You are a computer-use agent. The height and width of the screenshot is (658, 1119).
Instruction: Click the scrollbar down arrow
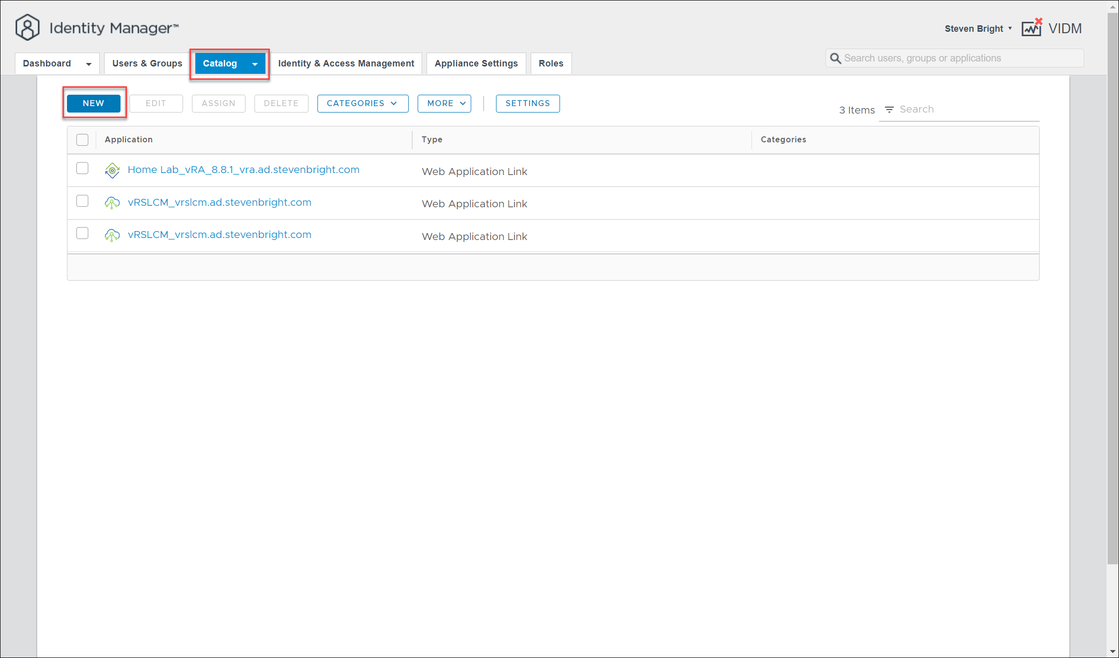1113,652
